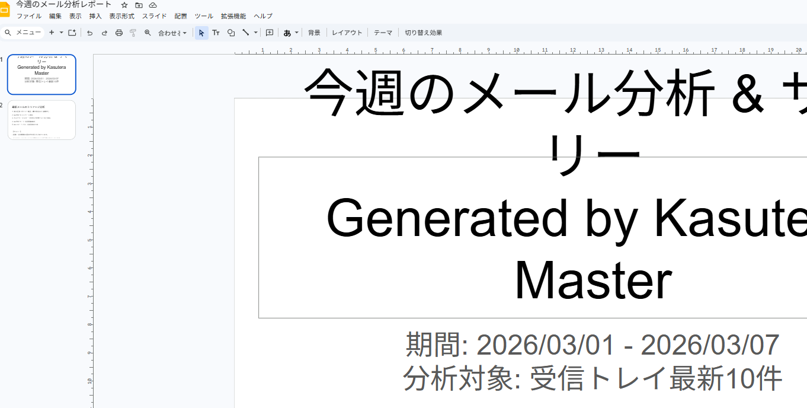Click the undo arrow icon

[90, 33]
